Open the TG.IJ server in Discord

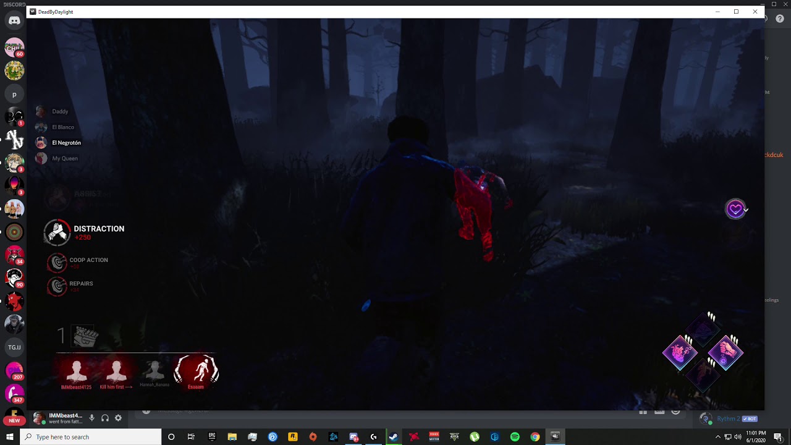tap(14, 348)
